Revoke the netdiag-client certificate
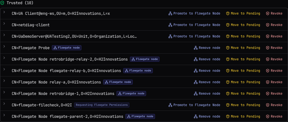 [274, 25]
